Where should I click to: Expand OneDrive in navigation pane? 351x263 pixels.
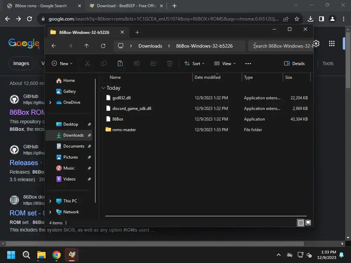[x=50, y=102]
